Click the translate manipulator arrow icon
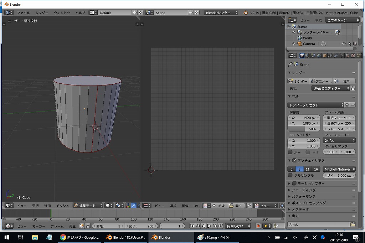Image resolution: width=365 pixels, height=243 pixels. tap(134, 206)
